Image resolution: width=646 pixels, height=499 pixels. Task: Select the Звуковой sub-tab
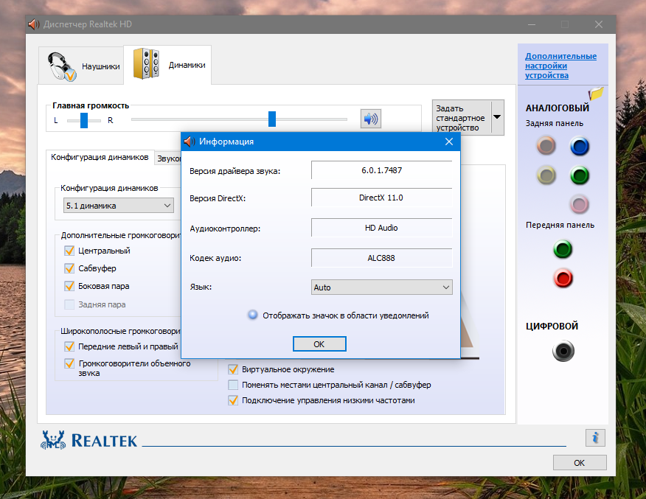click(168, 158)
